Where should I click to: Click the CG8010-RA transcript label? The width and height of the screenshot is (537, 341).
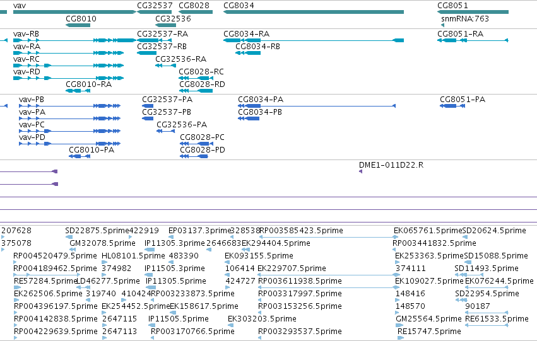89,84
